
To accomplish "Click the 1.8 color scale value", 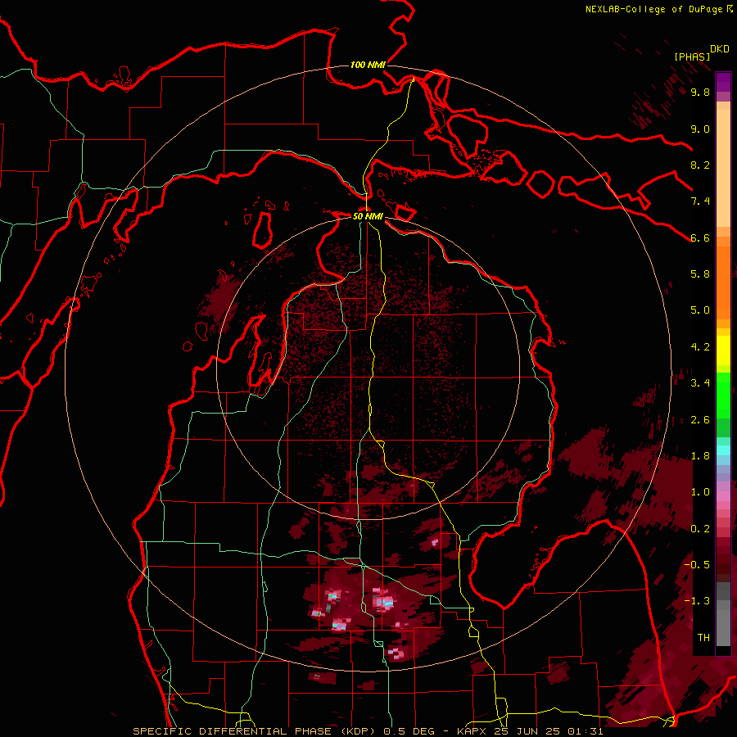I will (700, 456).
